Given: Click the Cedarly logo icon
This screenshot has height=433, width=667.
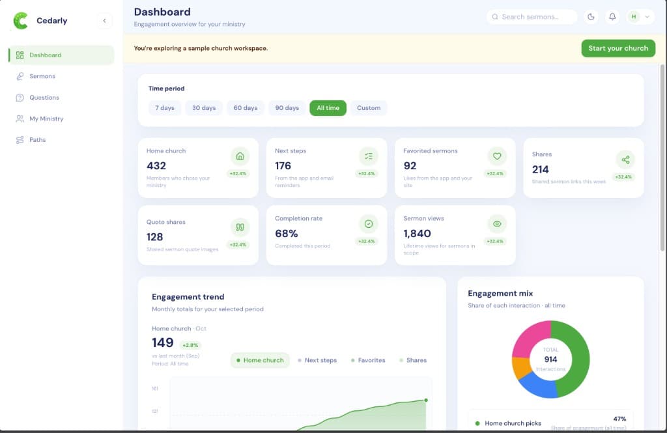Looking at the screenshot, I should pyautogui.click(x=20, y=20).
